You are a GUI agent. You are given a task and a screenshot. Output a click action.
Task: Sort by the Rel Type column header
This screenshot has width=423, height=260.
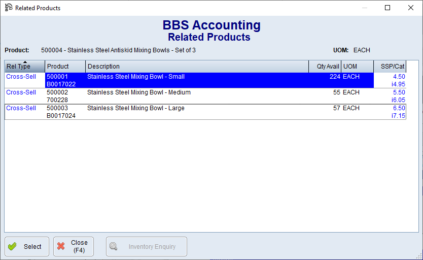[x=24, y=67]
